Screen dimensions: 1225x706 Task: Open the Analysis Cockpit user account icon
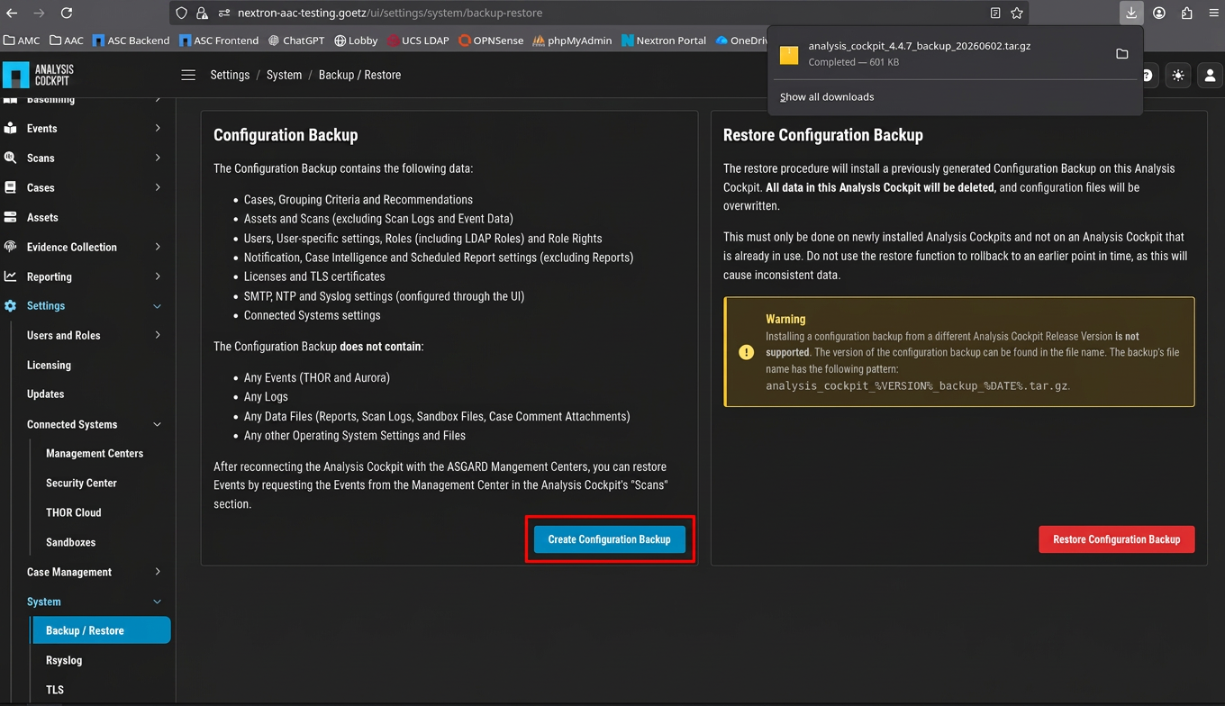pyautogui.click(x=1210, y=76)
